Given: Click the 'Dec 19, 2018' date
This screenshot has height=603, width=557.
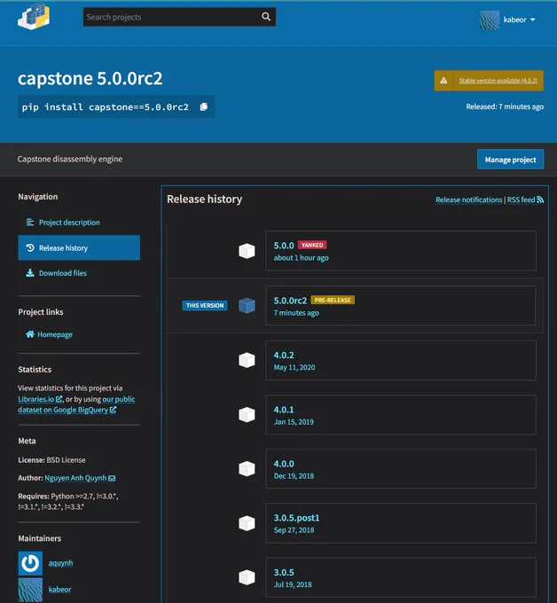Looking at the screenshot, I should (x=294, y=476).
